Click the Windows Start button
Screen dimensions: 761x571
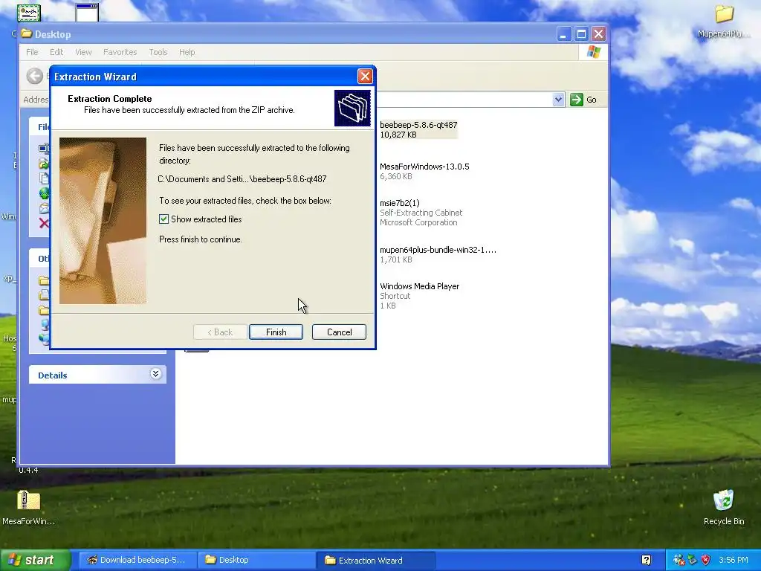(35, 560)
